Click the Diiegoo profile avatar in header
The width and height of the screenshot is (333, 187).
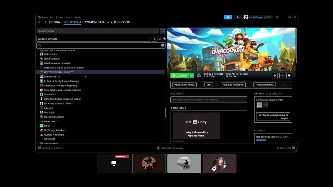tap(246, 17)
